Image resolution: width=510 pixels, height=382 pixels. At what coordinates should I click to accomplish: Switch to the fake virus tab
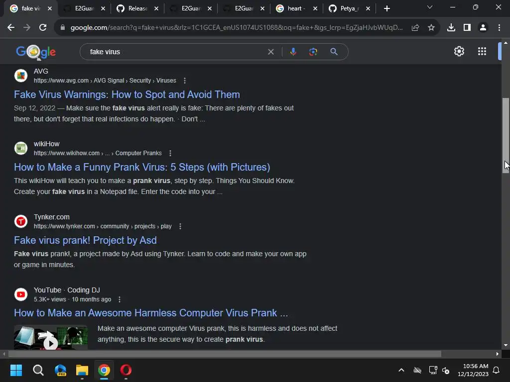click(30, 8)
